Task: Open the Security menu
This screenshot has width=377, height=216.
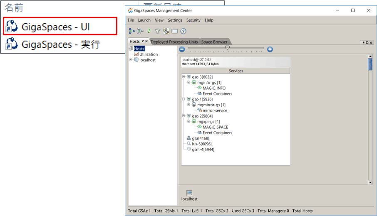Action: 193,20
